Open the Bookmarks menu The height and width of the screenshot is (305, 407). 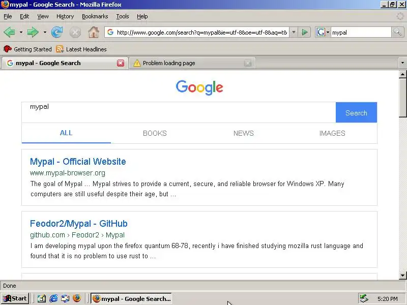tap(95, 16)
